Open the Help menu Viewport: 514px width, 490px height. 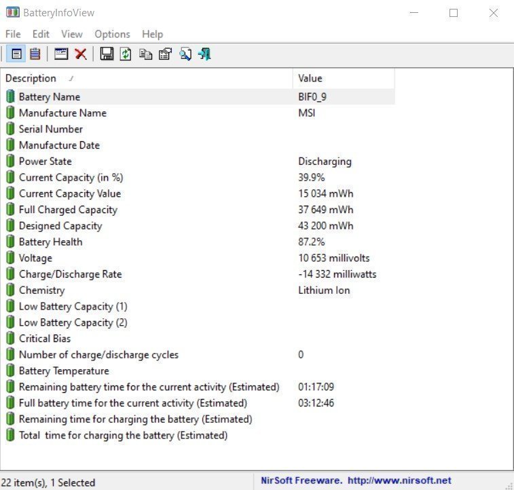point(152,34)
